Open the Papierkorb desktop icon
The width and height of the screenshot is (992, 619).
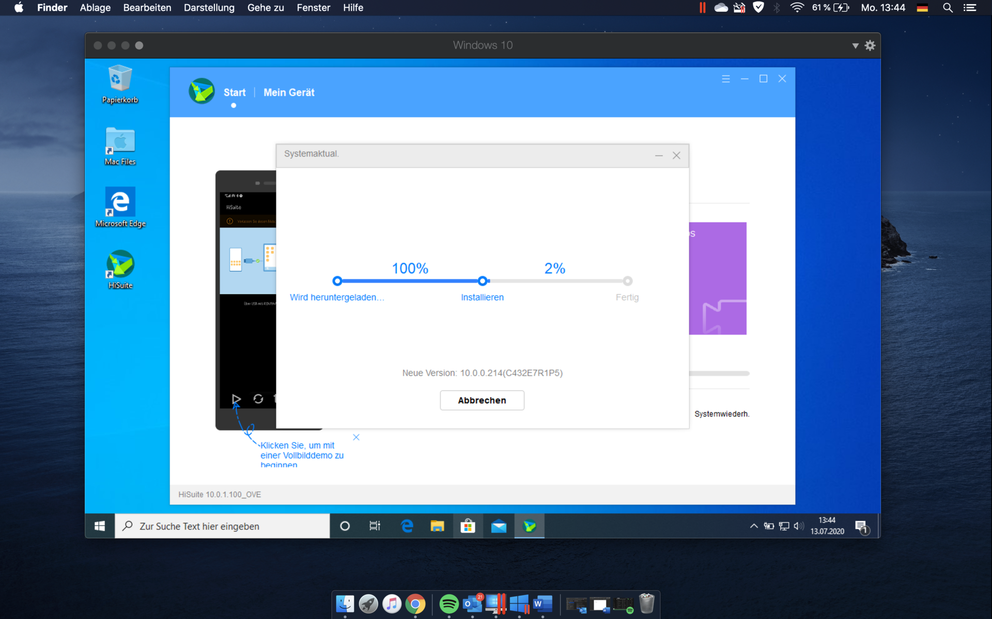point(120,84)
